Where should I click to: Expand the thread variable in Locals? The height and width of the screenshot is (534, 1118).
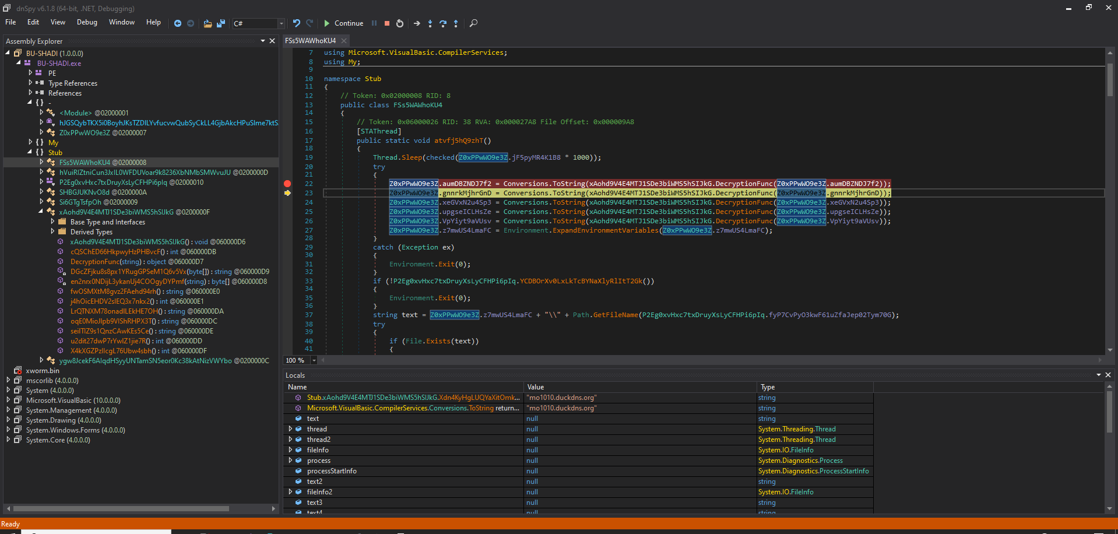290,429
